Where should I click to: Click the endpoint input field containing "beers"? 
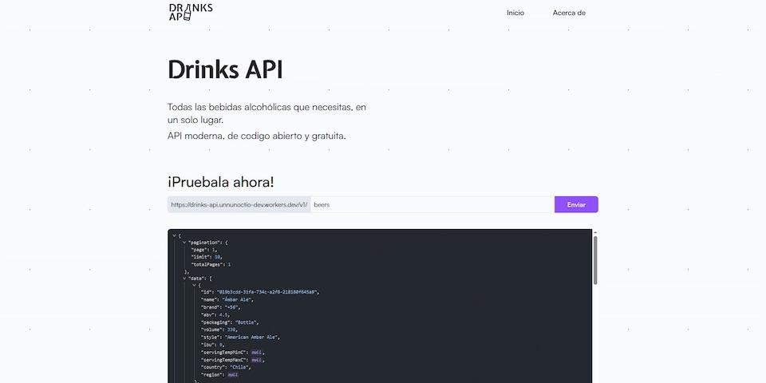click(432, 205)
